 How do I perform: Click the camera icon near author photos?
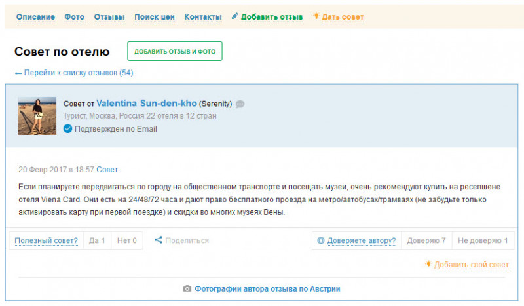(x=187, y=288)
